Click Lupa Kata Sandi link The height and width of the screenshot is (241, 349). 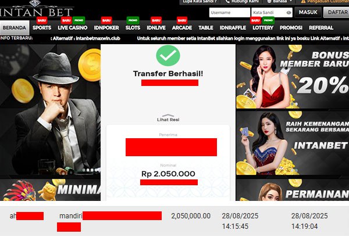coord(200,1)
